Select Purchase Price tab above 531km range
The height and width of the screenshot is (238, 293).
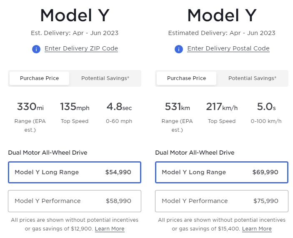(x=186, y=78)
